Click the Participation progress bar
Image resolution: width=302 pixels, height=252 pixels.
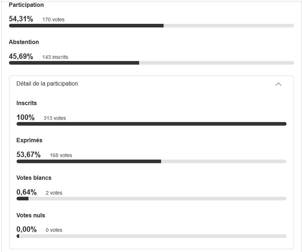tap(151, 26)
